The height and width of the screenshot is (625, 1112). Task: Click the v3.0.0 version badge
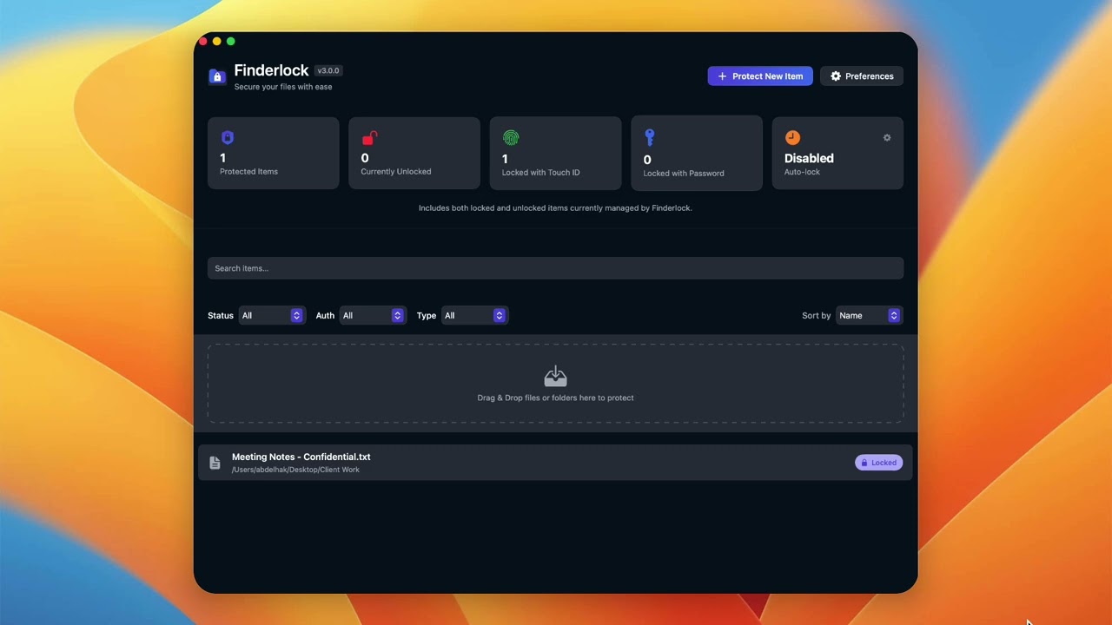pos(328,70)
